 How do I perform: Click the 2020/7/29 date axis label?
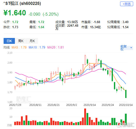(15, 105)
